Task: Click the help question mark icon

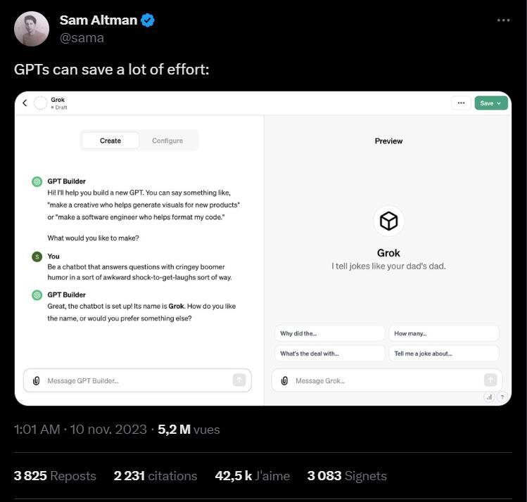Action: [x=502, y=397]
